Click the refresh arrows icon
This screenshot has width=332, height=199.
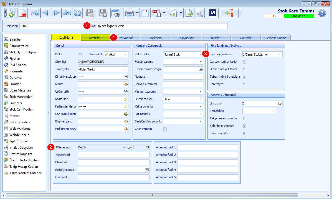(77, 13)
